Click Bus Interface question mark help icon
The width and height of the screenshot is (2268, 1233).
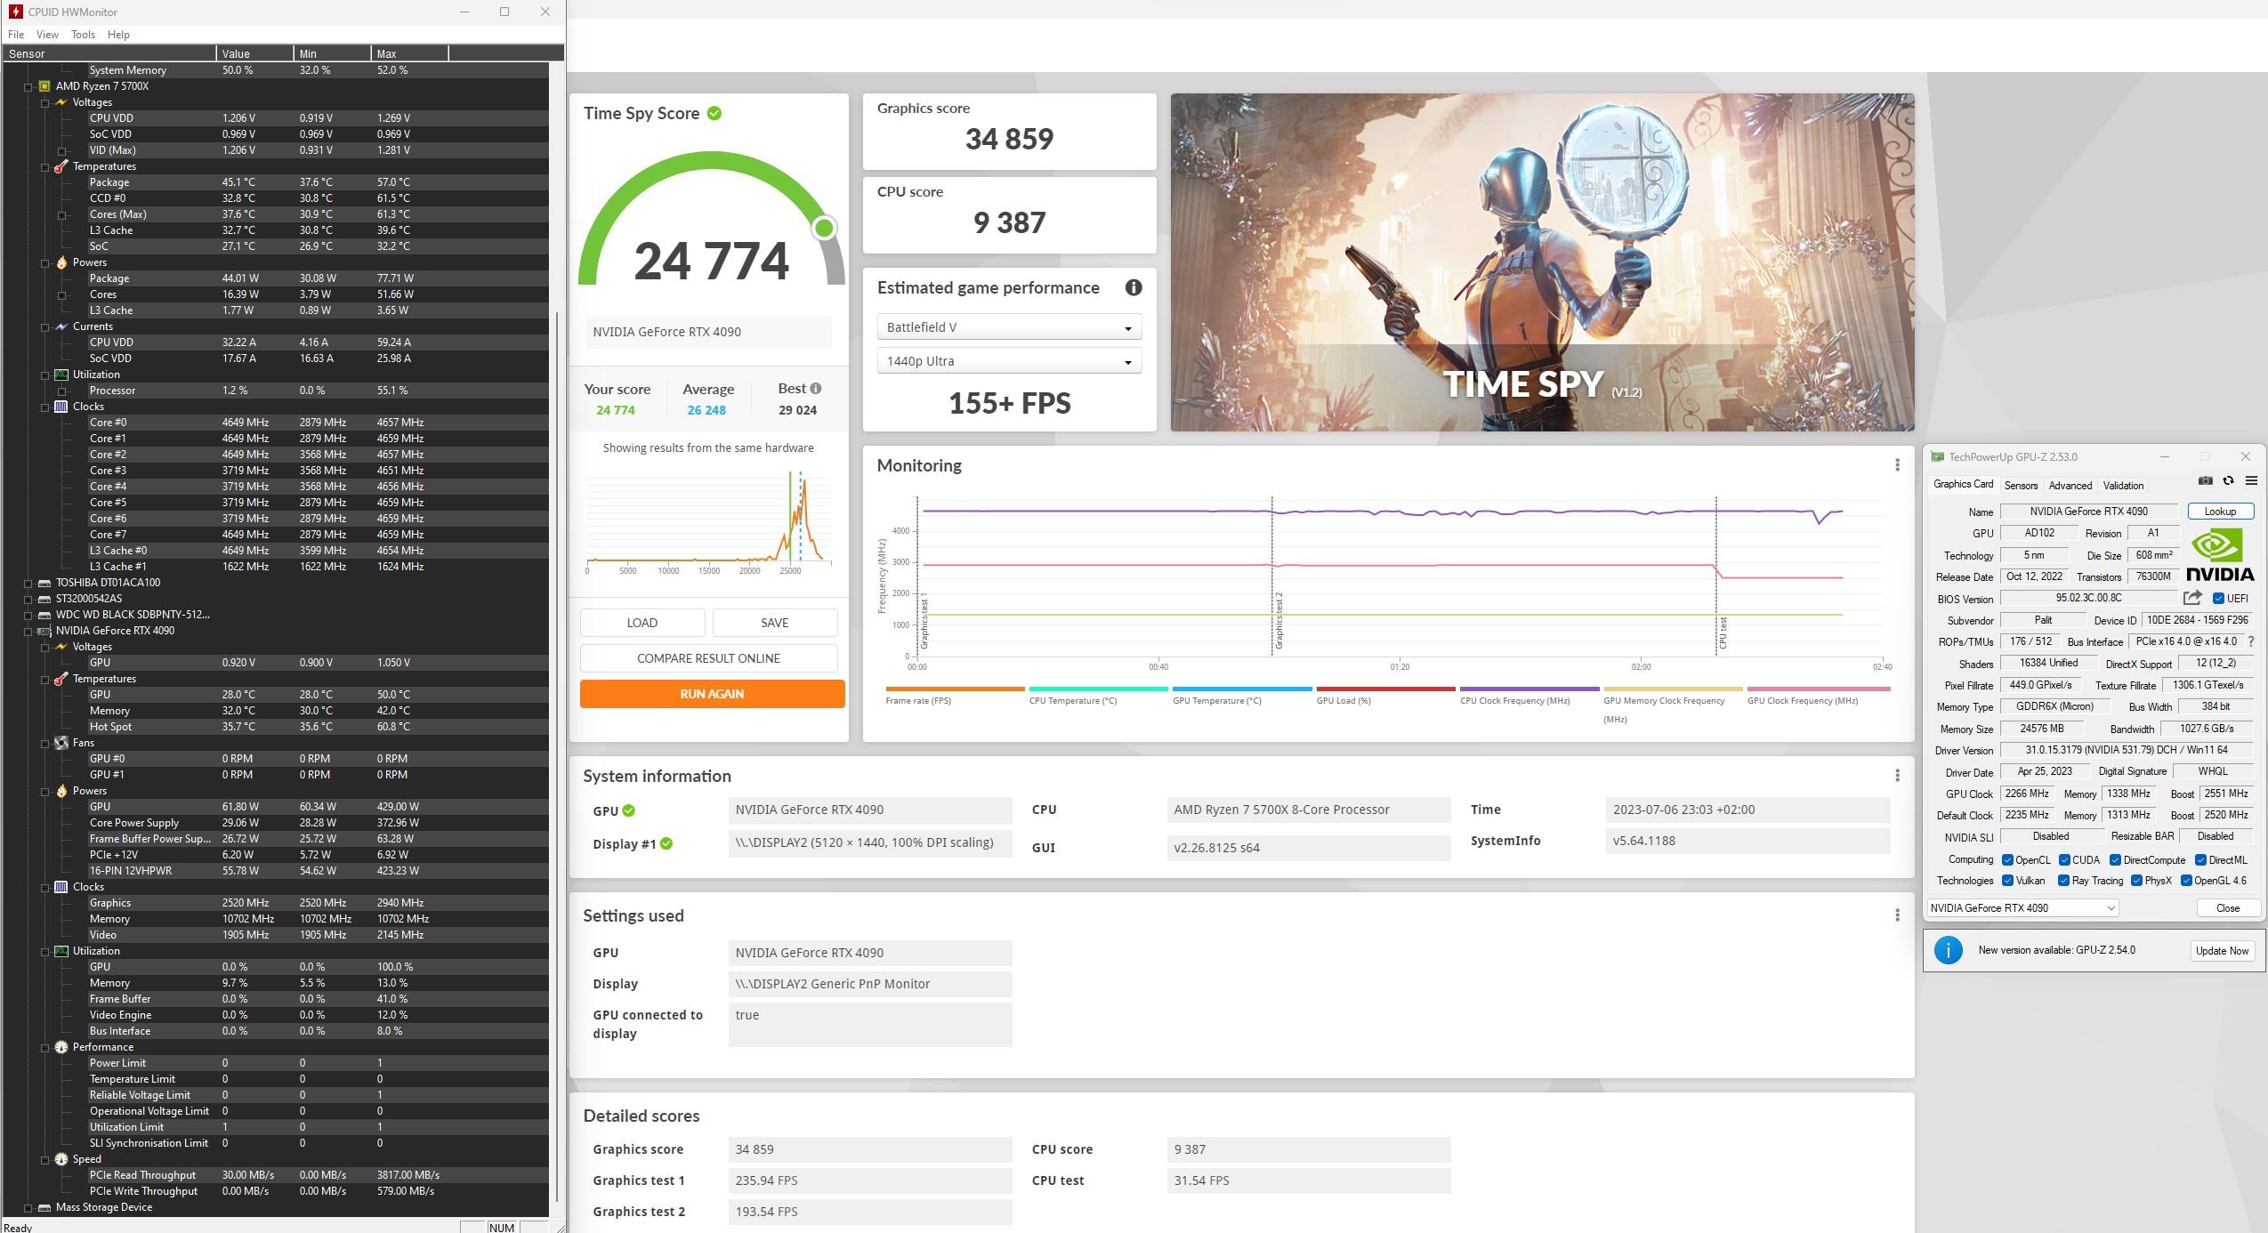click(2251, 641)
